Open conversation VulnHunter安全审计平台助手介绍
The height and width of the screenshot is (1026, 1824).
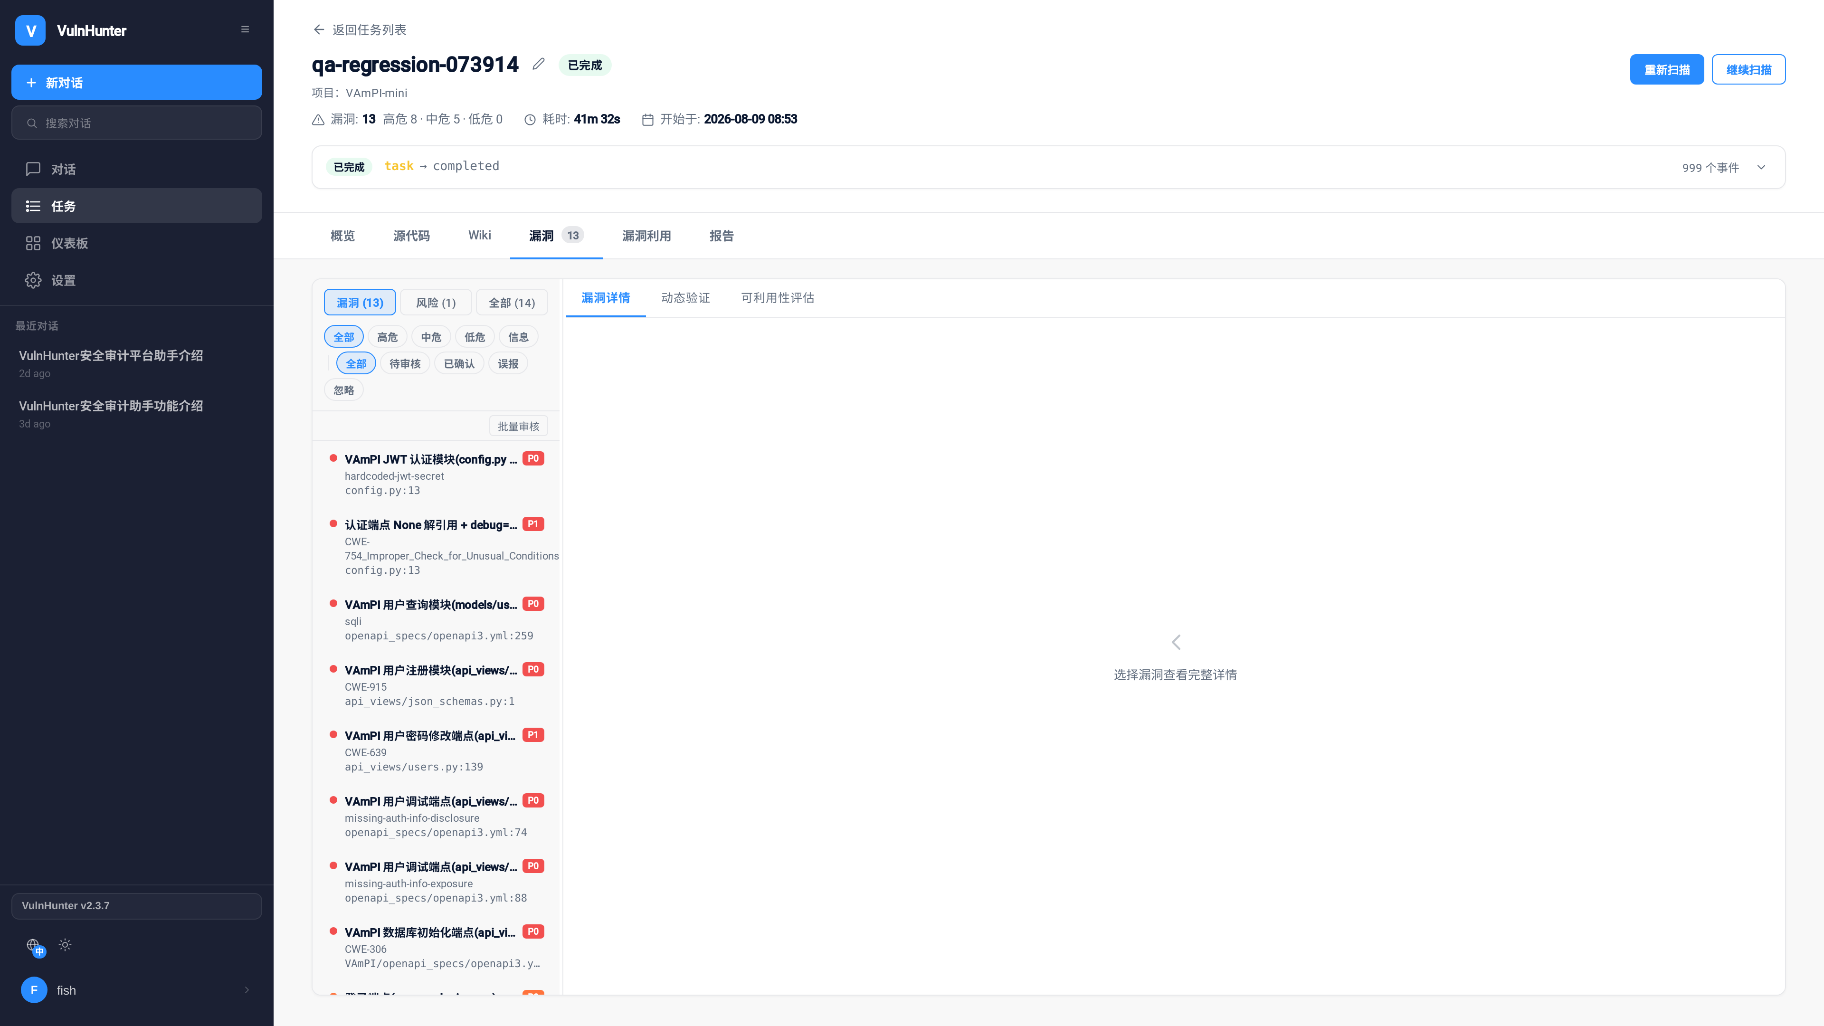click(x=137, y=363)
